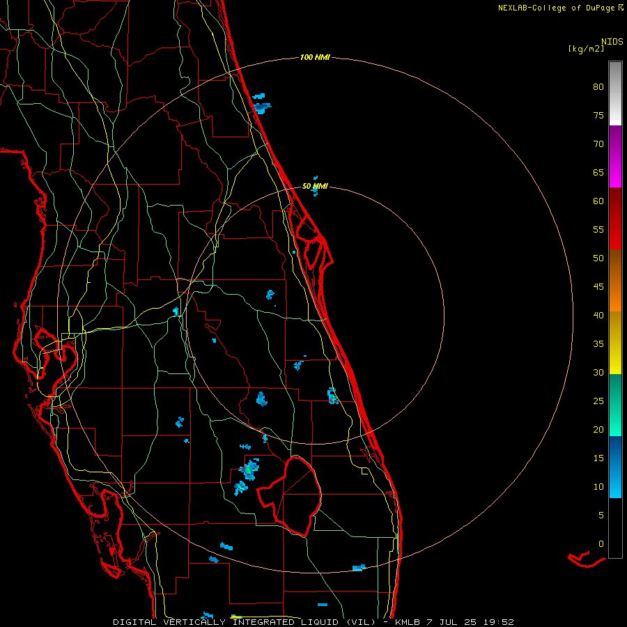Click the Digital Vertically Integrated Liquid title text

coord(244,622)
